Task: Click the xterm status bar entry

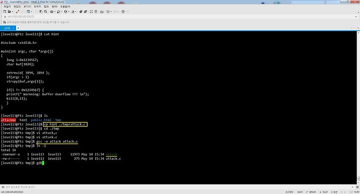Action: pos(300,192)
